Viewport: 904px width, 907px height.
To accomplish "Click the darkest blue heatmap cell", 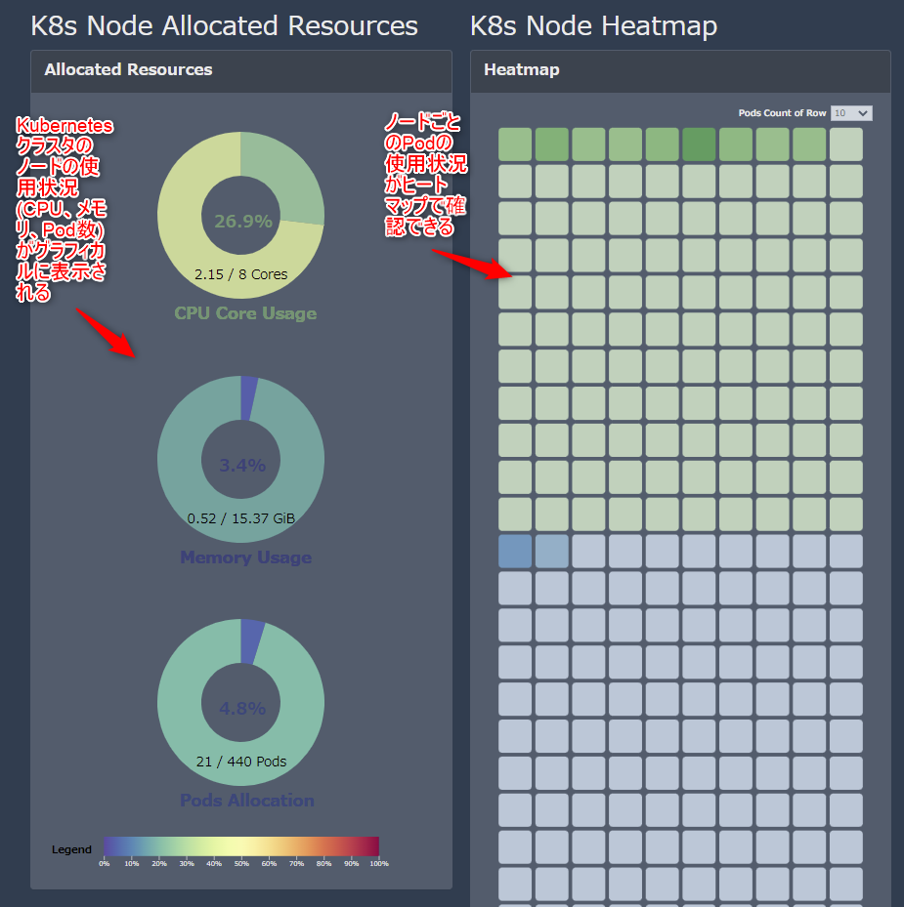I will (x=515, y=552).
